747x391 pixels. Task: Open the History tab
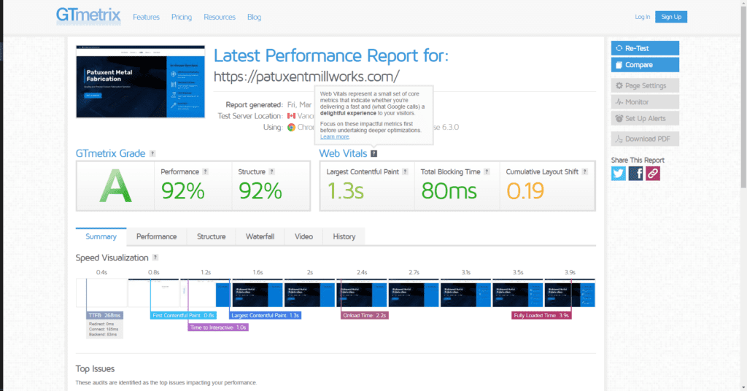tap(344, 236)
